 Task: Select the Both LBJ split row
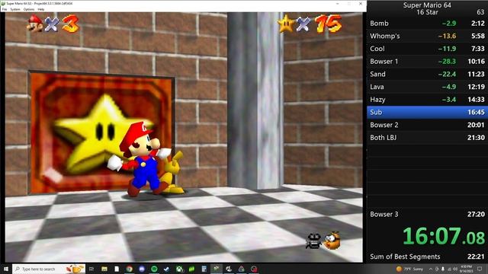[427, 138]
